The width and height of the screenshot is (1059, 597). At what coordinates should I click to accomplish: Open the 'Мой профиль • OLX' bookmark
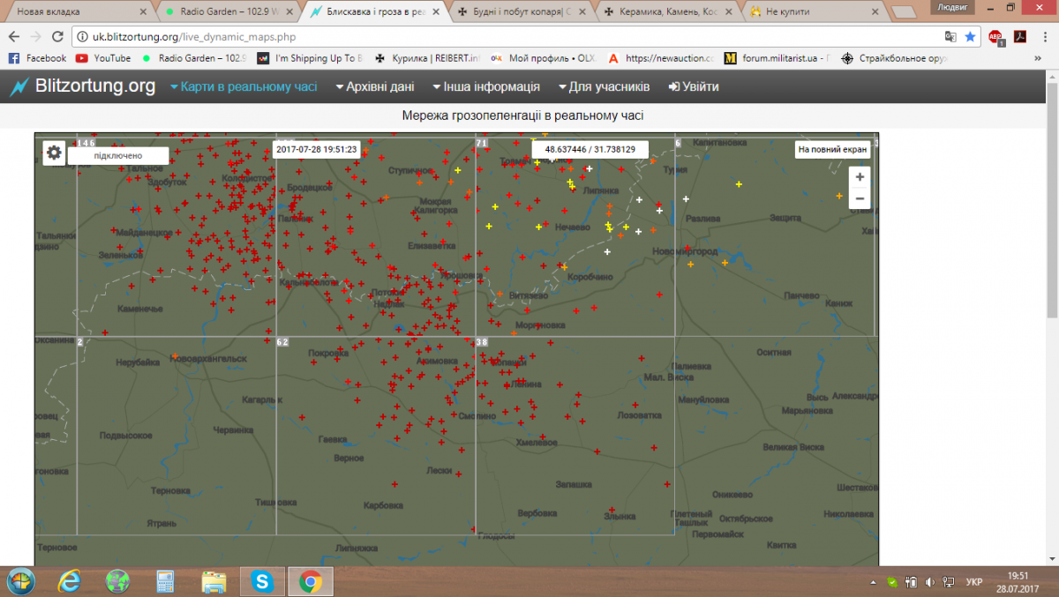543,58
